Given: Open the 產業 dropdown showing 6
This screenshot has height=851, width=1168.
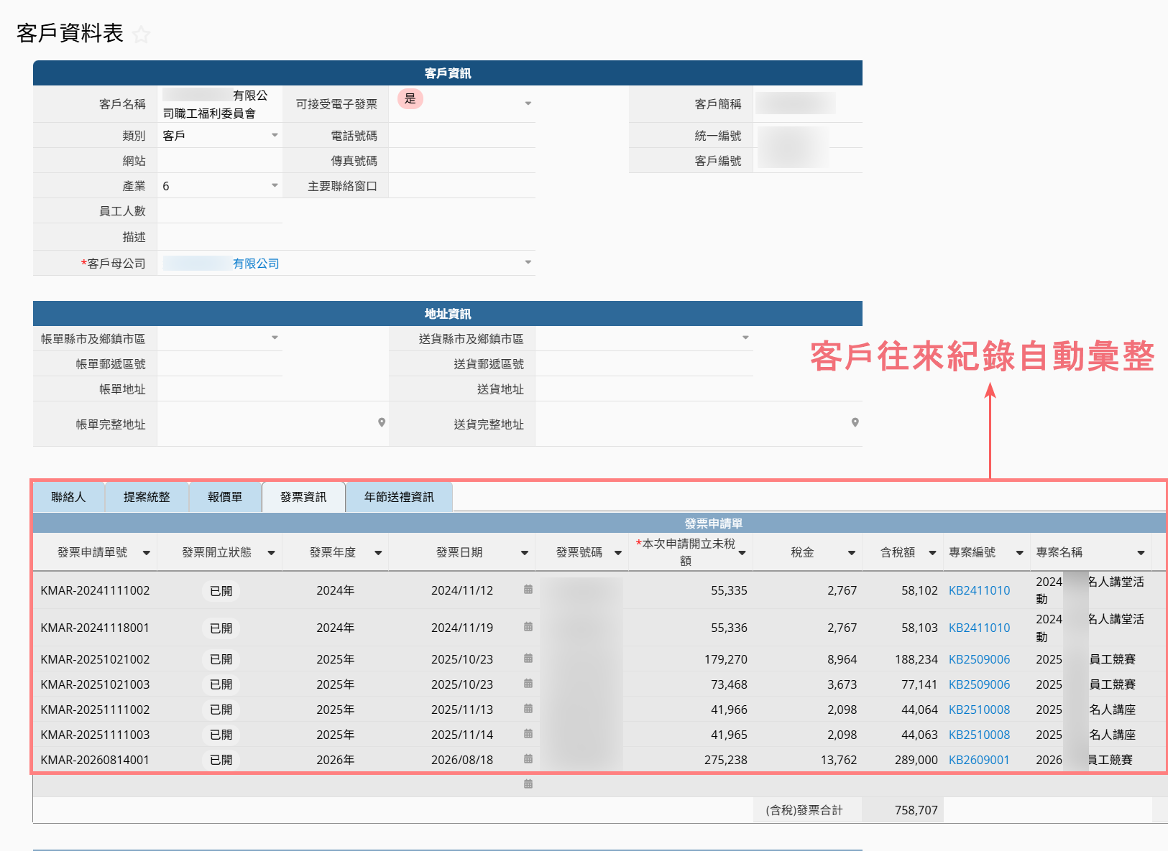Looking at the screenshot, I should tap(275, 185).
